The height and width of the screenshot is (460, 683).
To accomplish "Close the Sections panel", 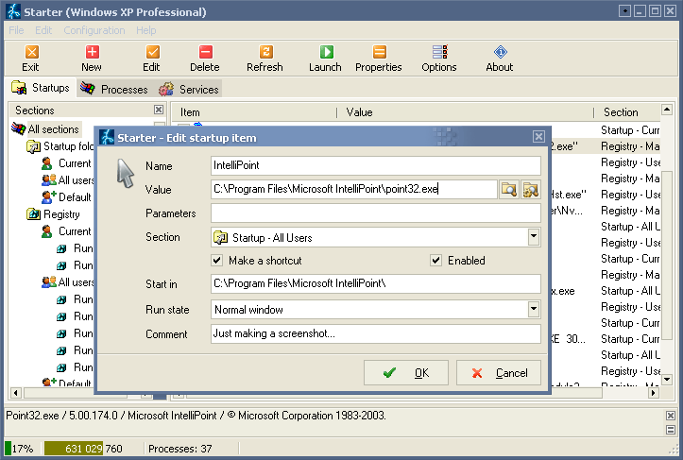I will (x=159, y=110).
